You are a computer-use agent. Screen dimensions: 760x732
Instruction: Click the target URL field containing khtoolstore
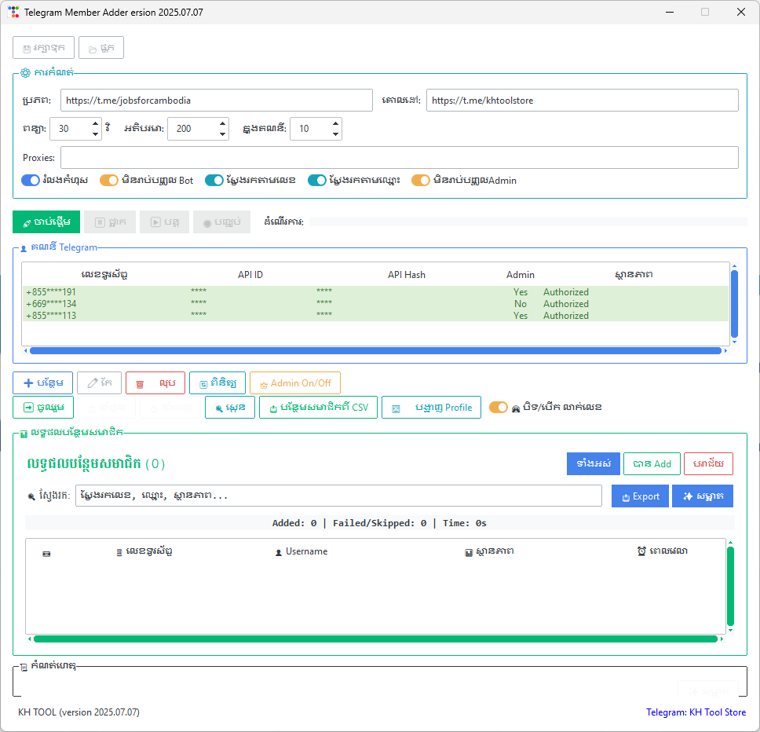point(582,101)
